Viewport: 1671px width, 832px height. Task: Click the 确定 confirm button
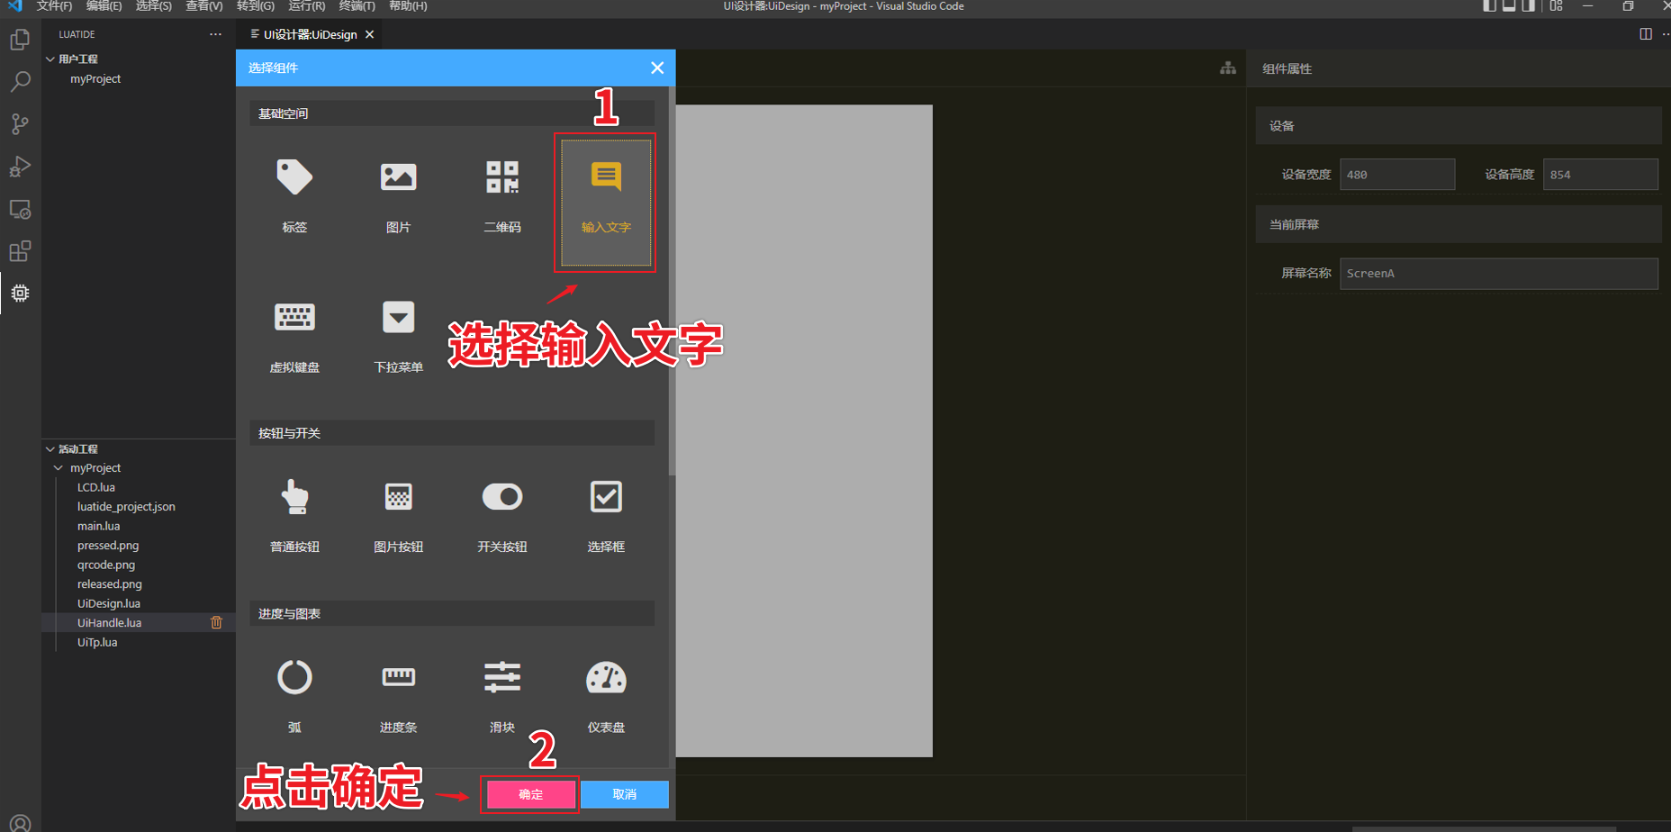click(529, 794)
